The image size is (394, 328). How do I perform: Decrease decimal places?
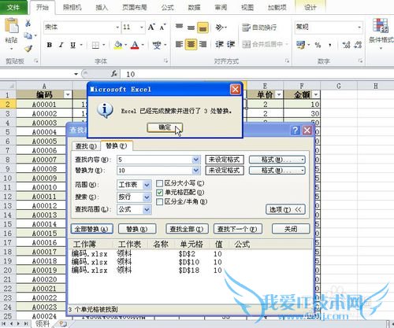click(358, 45)
